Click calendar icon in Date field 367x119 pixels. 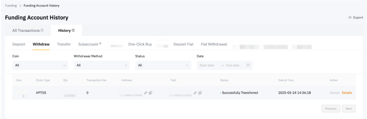pos(248,65)
